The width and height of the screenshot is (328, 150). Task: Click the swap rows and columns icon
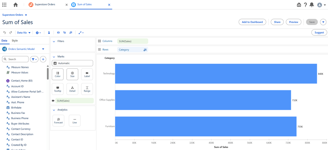click(x=58, y=32)
